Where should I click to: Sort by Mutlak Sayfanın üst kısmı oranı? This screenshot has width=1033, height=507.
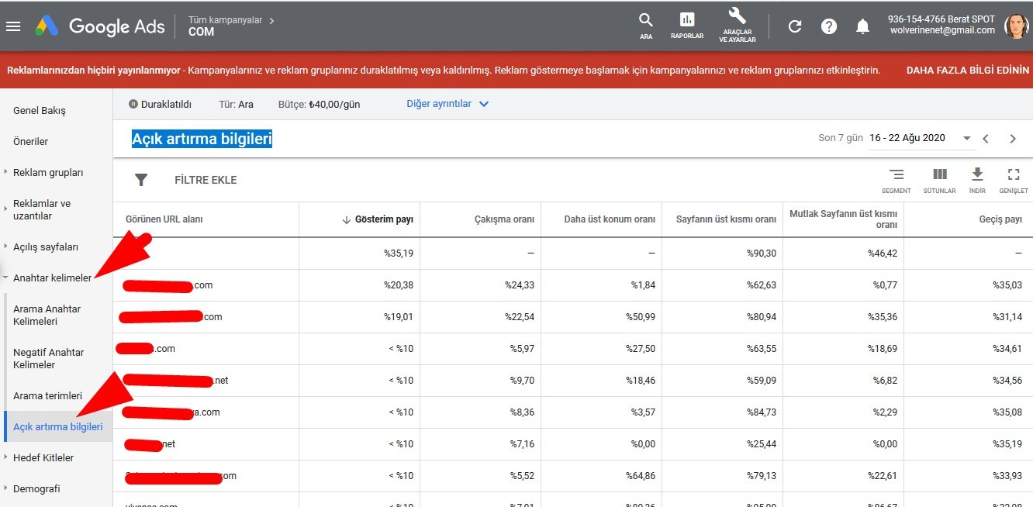(x=843, y=219)
